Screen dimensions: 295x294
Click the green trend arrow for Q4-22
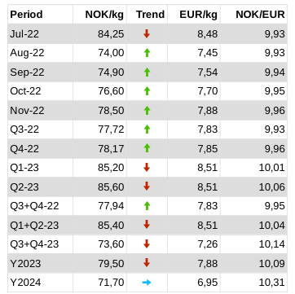(147, 148)
